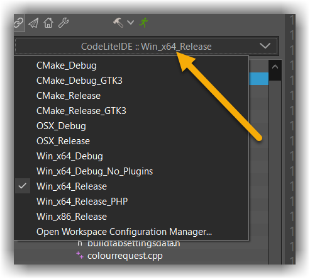Click the paper plane icon
The height and width of the screenshot is (279, 310).
[33, 23]
